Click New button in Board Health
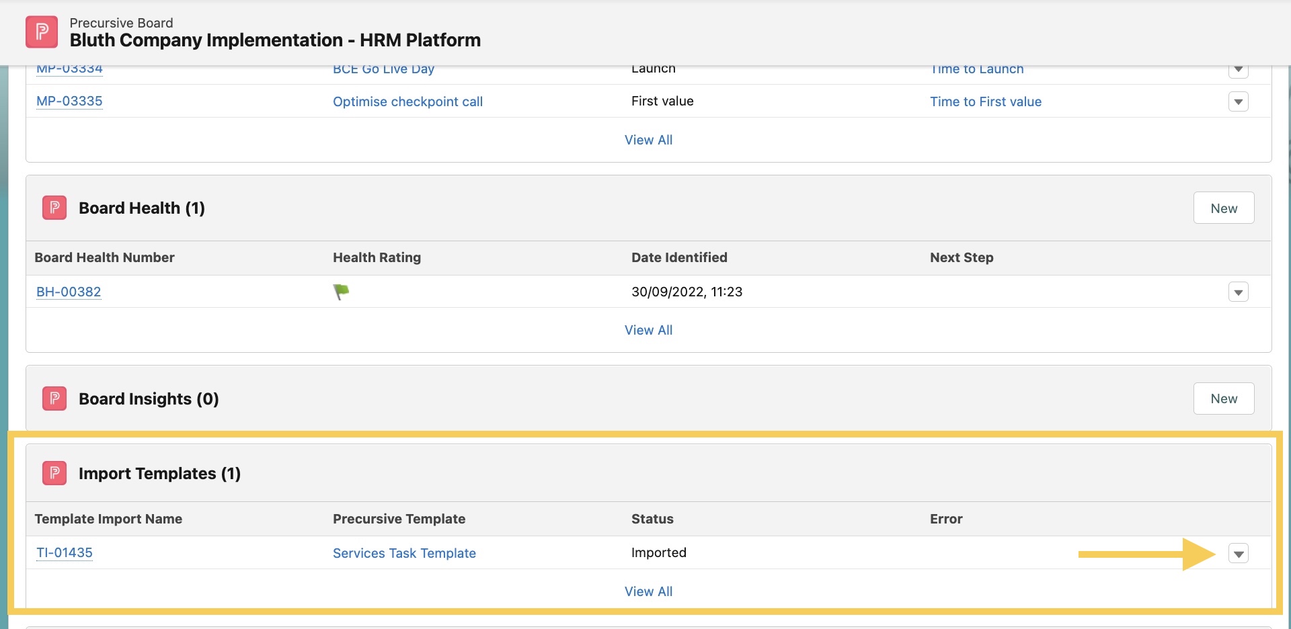 click(x=1224, y=208)
